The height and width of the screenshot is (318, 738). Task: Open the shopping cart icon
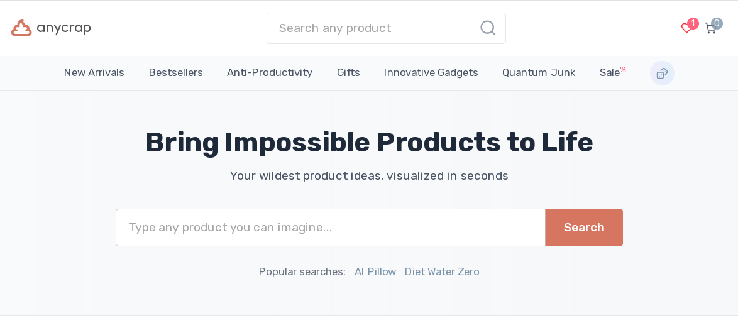710,29
